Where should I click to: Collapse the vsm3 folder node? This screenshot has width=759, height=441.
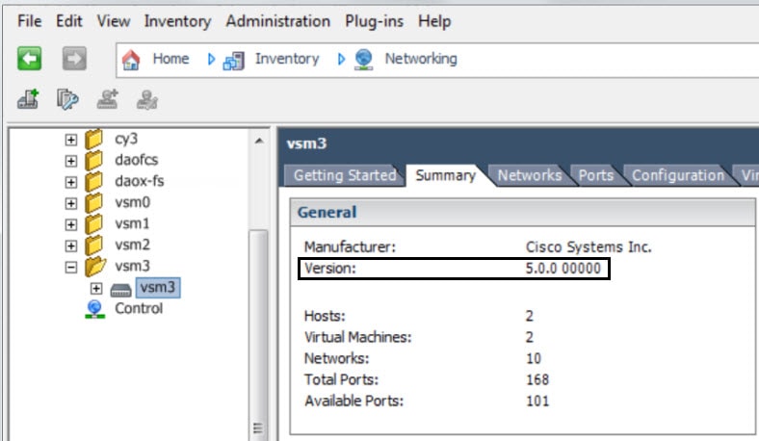pyautogui.click(x=71, y=267)
